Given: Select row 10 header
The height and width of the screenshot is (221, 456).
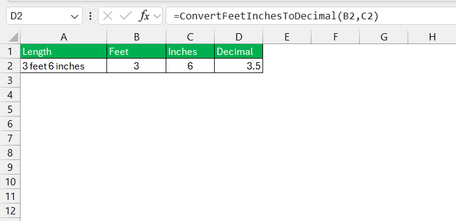Looking at the screenshot, I should coord(10,182).
